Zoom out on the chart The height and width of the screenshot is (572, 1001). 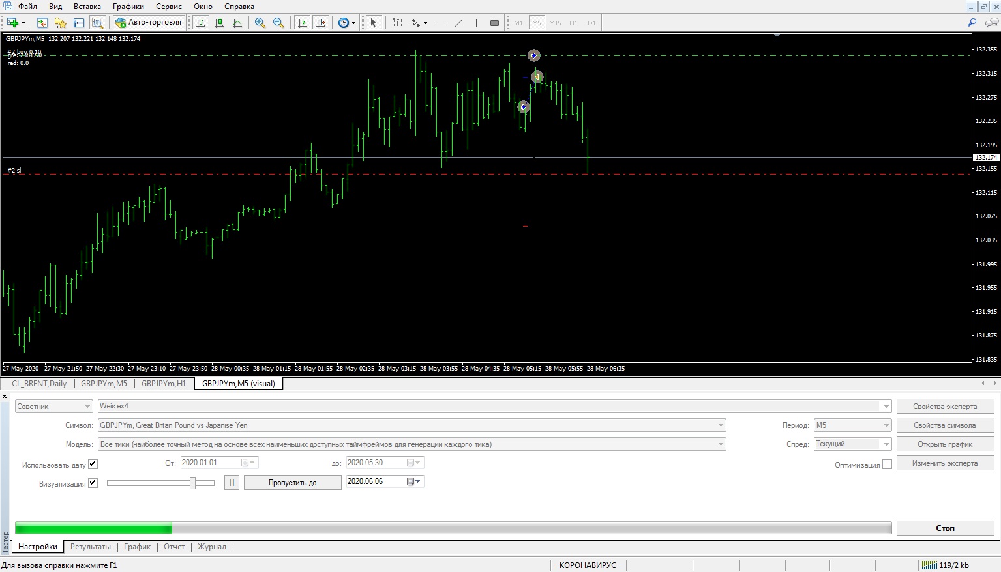(x=278, y=23)
